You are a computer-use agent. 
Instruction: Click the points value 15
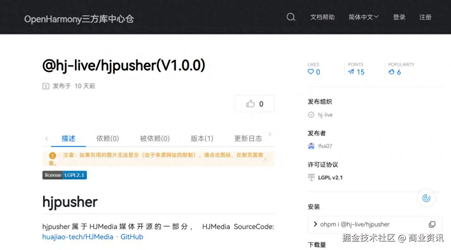(x=360, y=72)
